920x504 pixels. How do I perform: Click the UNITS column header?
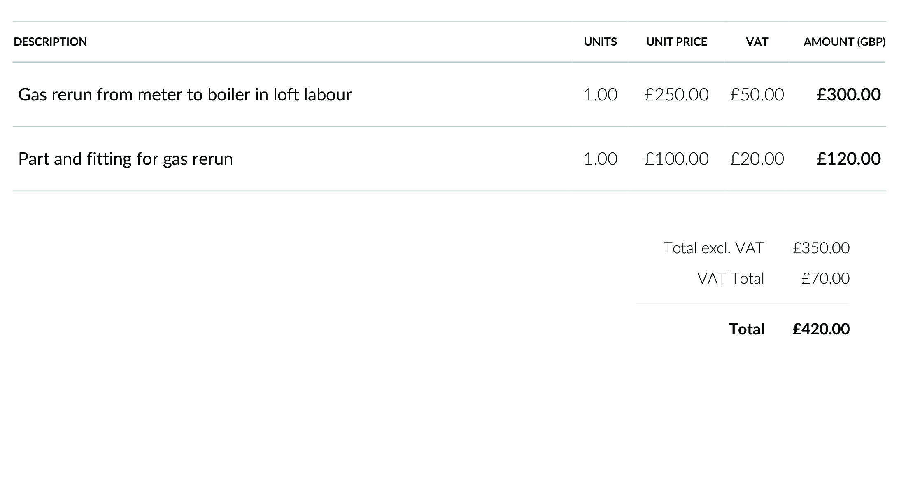tap(600, 42)
